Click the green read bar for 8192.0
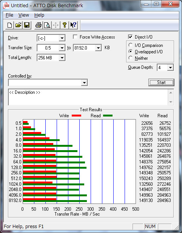 [x=55, y=201]
